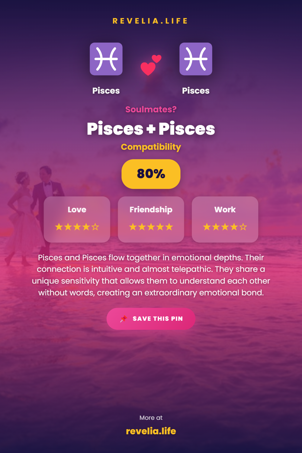
Task: Click the Pisces label under left symbol
Action: [x=106, y=91]
